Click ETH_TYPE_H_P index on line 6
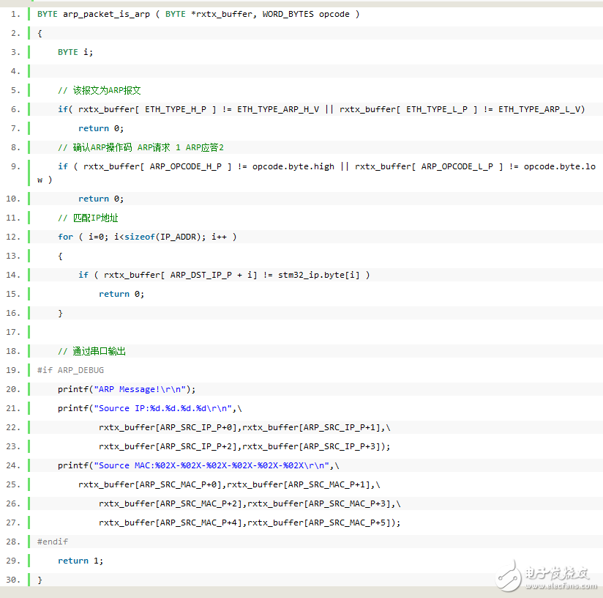Viewport: 603px width, 598px height. tap(176, 109)
